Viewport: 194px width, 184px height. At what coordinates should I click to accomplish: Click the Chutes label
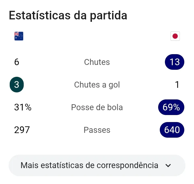click(x=97, y=62)
